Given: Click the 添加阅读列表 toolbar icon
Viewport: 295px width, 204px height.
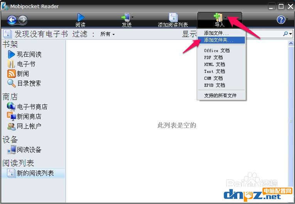Looking at the screenshot, I should point(173,17).
